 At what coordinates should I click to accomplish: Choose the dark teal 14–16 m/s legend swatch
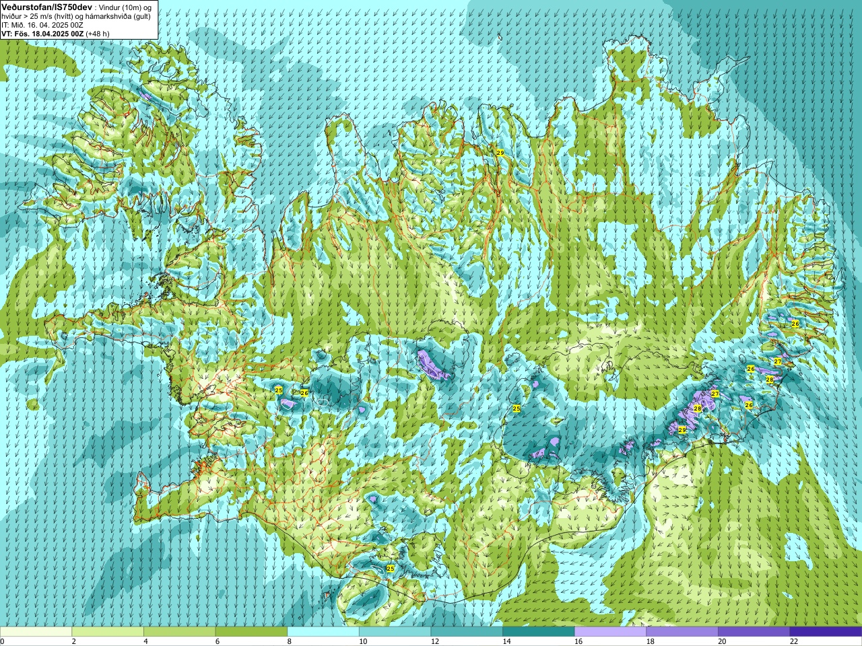click(x=539, y=632)
